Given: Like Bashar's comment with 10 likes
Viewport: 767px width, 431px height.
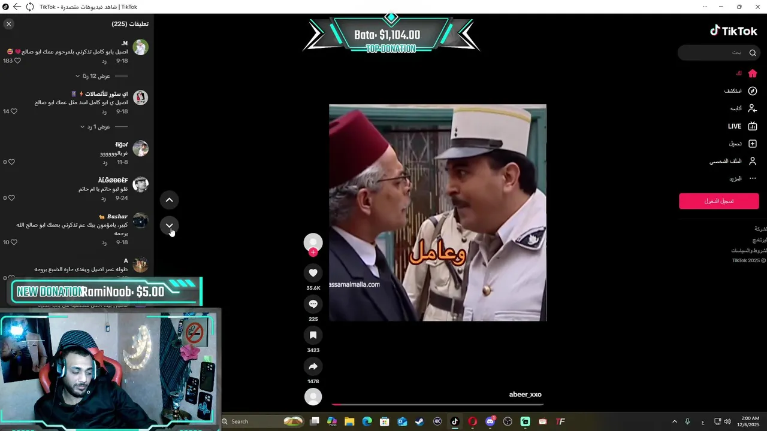Looking at the screenshot, I should (14, 242).
